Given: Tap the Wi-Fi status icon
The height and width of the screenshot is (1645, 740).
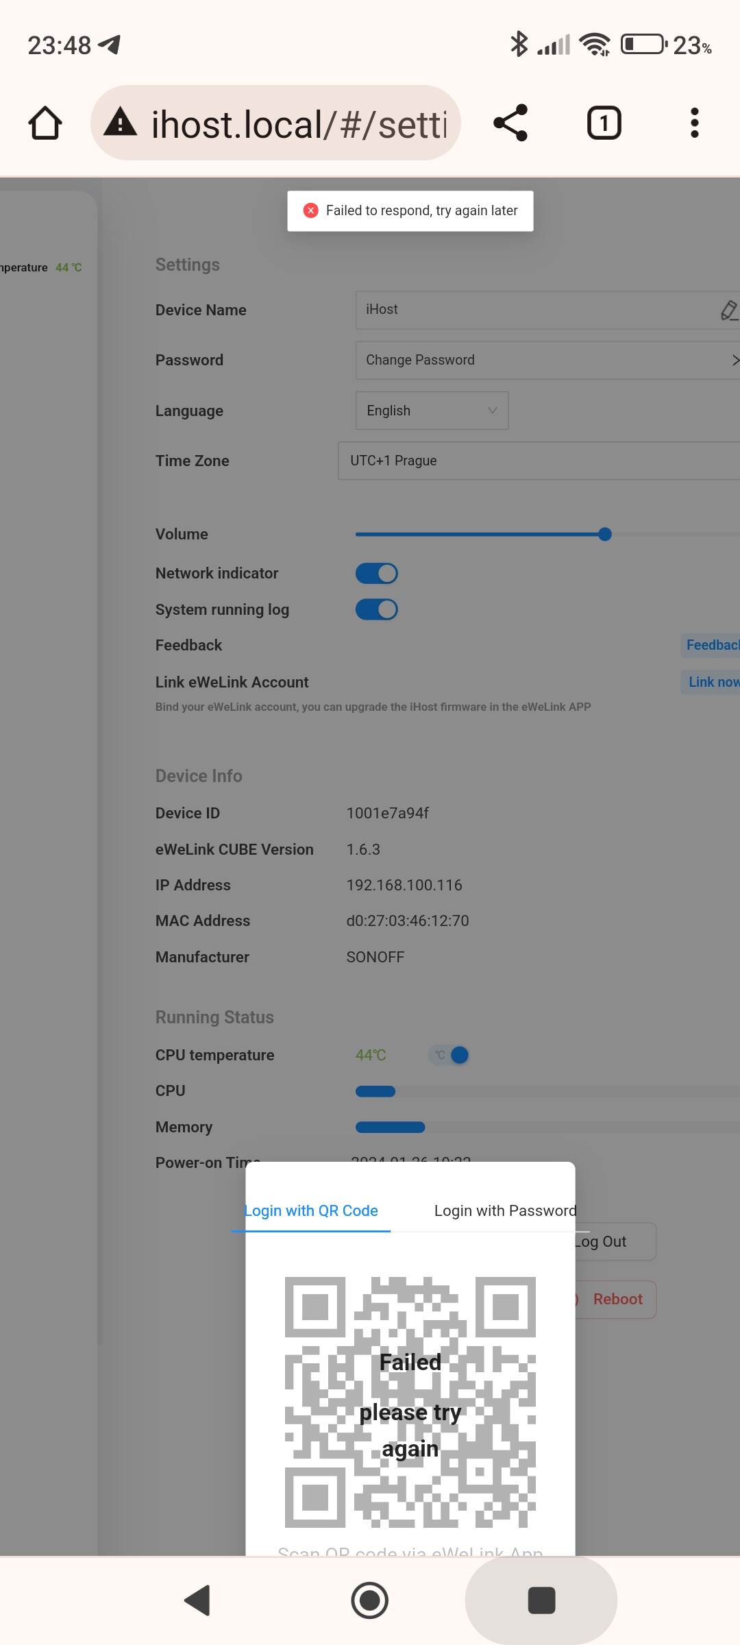Looking at the screenshot, I should 595,45.
